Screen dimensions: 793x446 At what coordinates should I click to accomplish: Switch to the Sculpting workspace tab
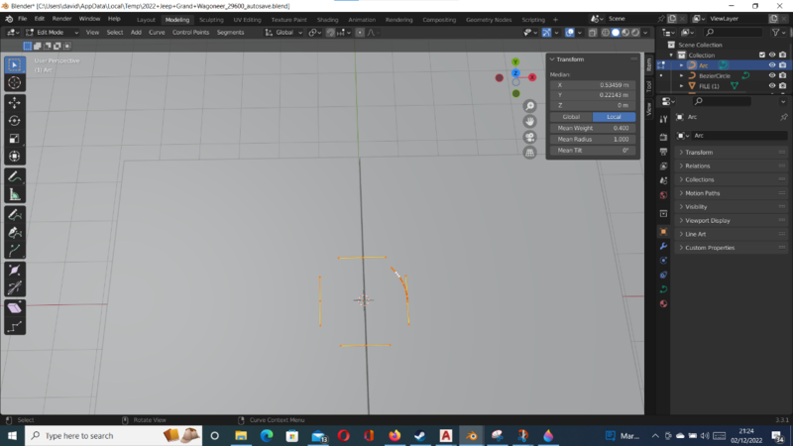click(211, 19)
